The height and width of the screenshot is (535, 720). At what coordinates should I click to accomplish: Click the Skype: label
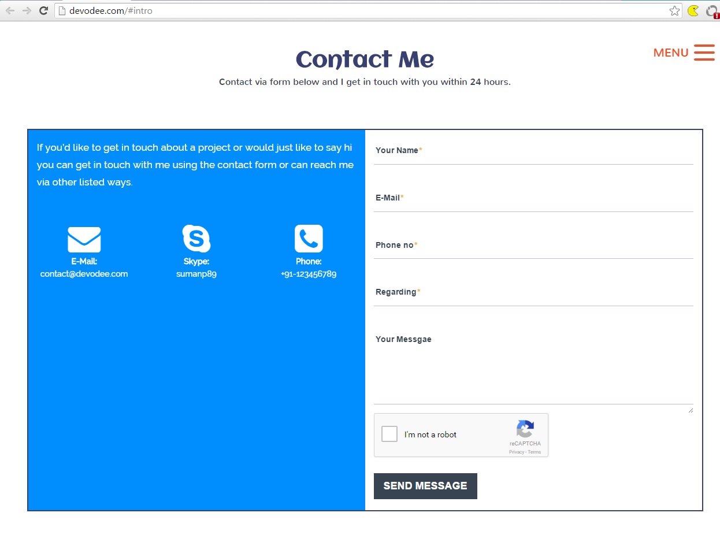196,262
